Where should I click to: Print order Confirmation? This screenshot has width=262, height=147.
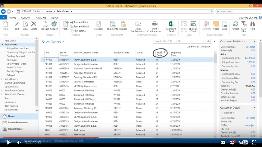155,27
